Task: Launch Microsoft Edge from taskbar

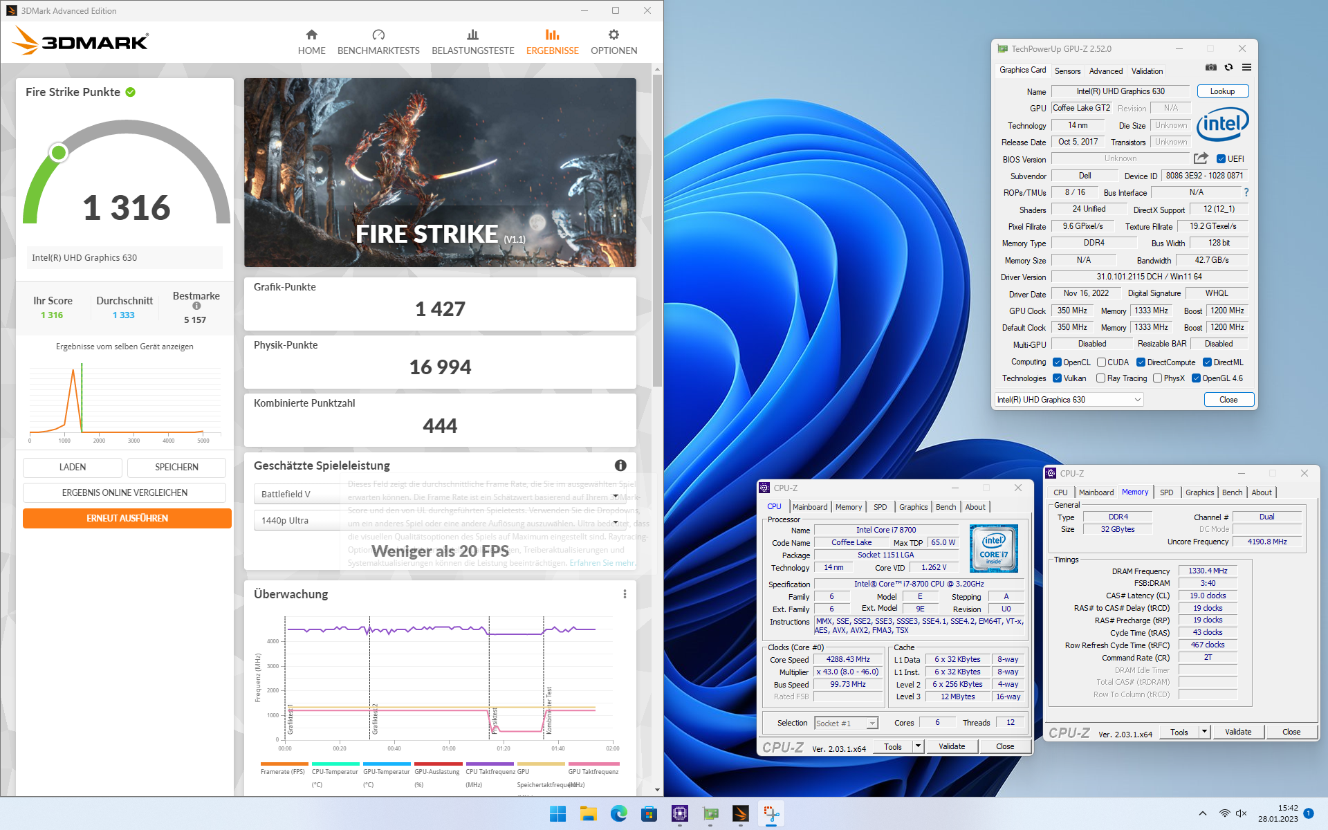Action: pyautogui.click(x=618, y=813)
